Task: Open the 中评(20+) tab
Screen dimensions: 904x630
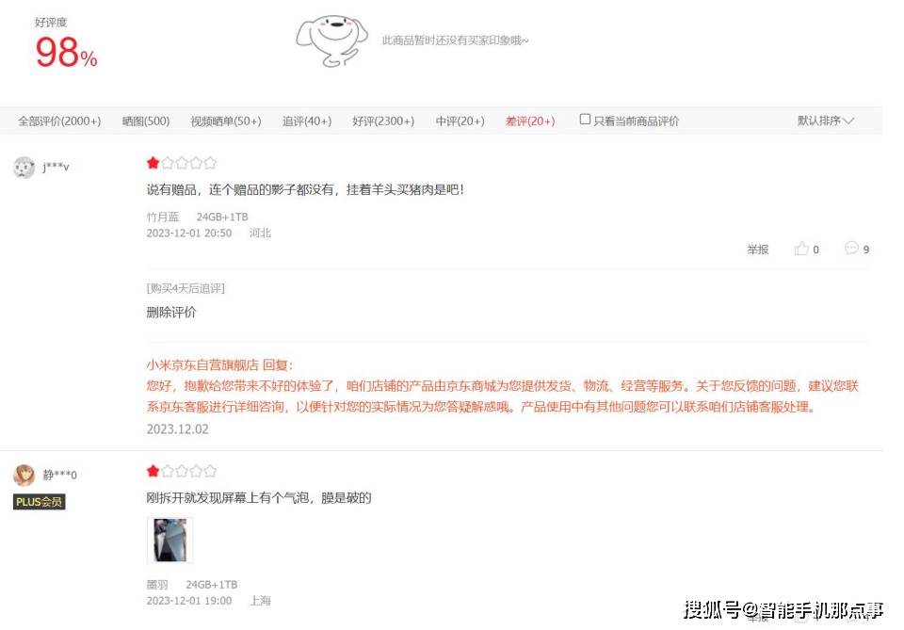Action: 460,121
